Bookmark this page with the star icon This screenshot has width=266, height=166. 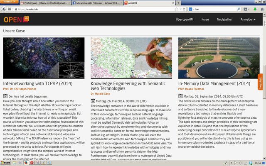pyautogui.click(x=176, y=9)
